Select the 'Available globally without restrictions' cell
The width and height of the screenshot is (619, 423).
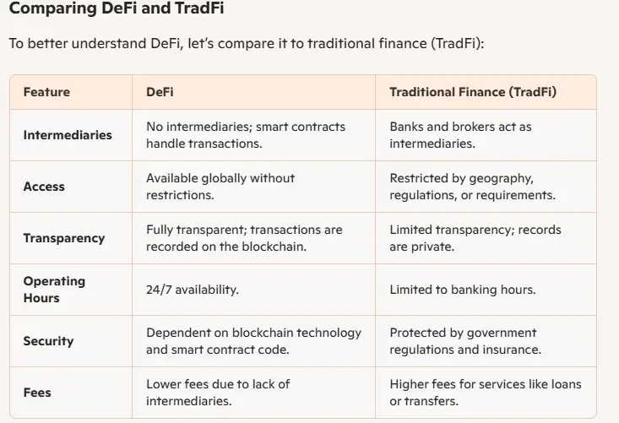coord(220,187)
